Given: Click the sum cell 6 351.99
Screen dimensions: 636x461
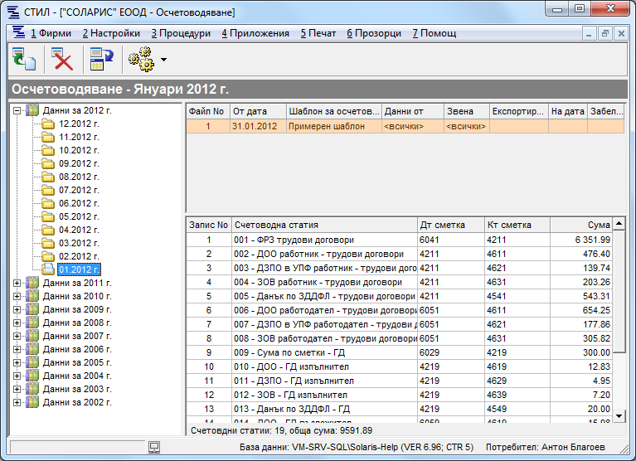Looking at the screenshot, I should click(x=580, y=240).
